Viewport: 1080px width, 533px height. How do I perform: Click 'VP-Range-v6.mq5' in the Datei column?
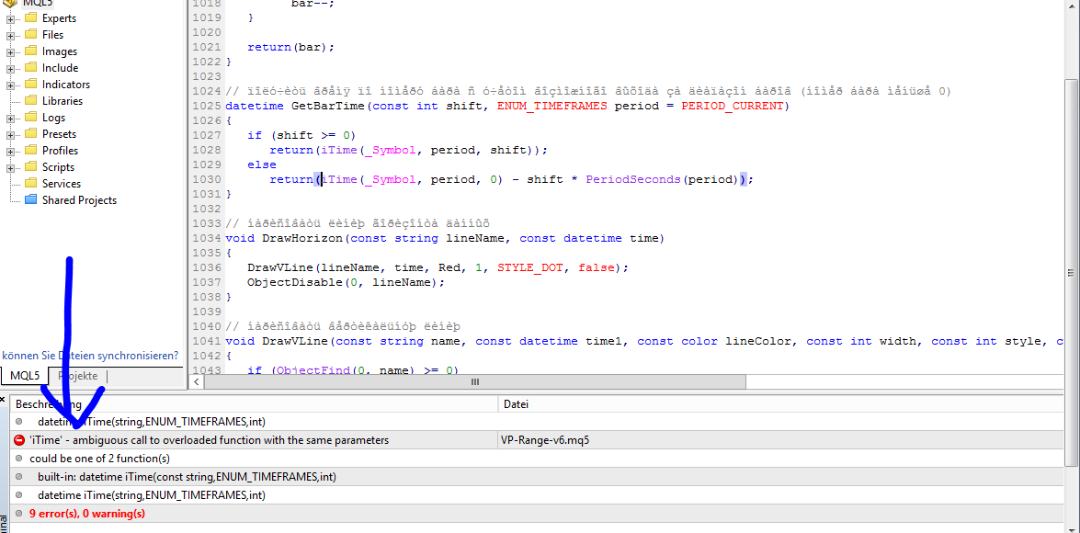point(545,440)
